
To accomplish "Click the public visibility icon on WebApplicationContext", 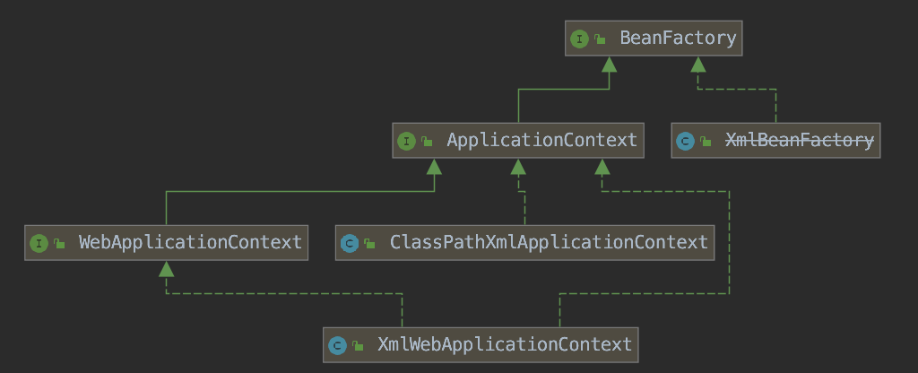I will tap(60, 244).
